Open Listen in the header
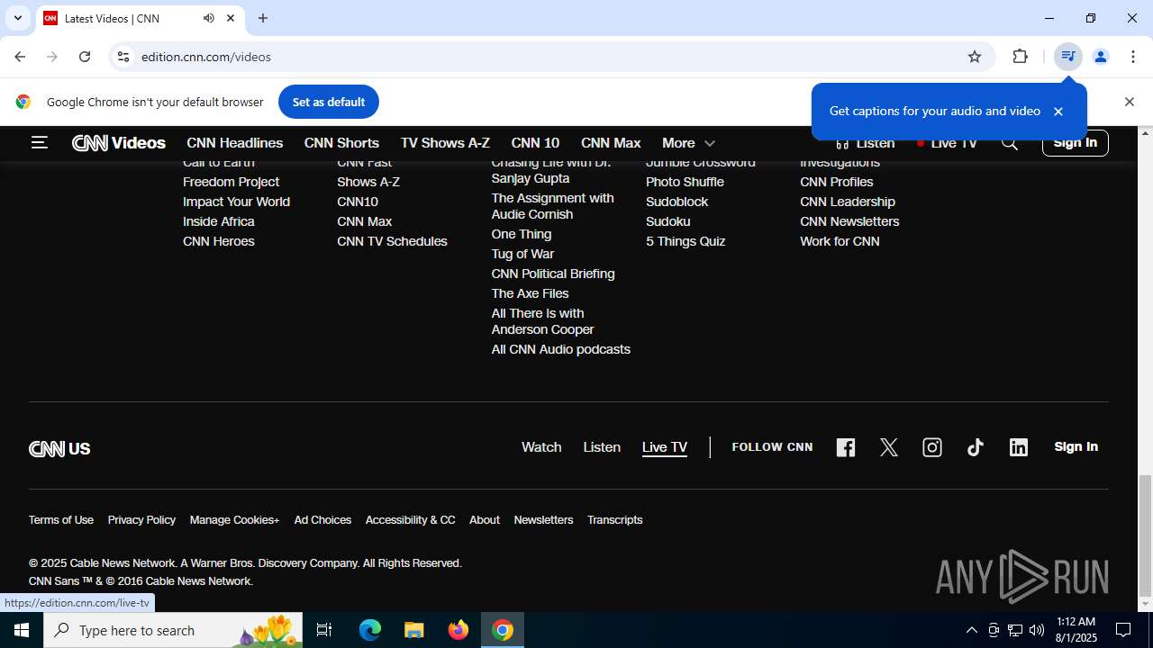Screen dimensions: 1153x648 [x=865, y=143]
